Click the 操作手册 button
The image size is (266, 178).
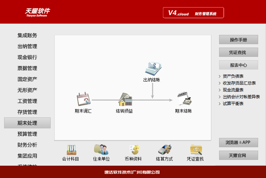239,40
